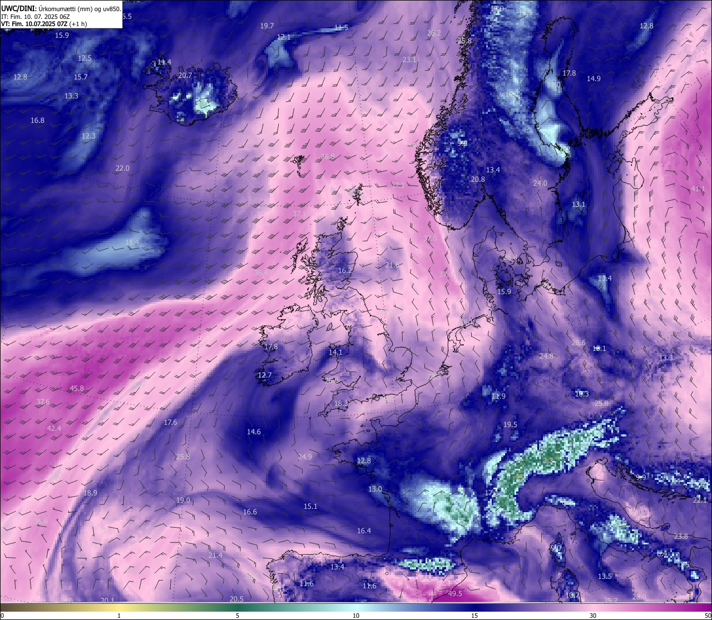Click the 17.6 value label
The height and width of the screenshot is (620, 712).
[x=170, y=422]
